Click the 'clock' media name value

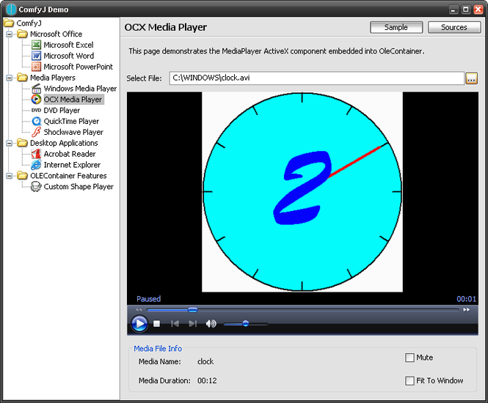pos(205,362)
